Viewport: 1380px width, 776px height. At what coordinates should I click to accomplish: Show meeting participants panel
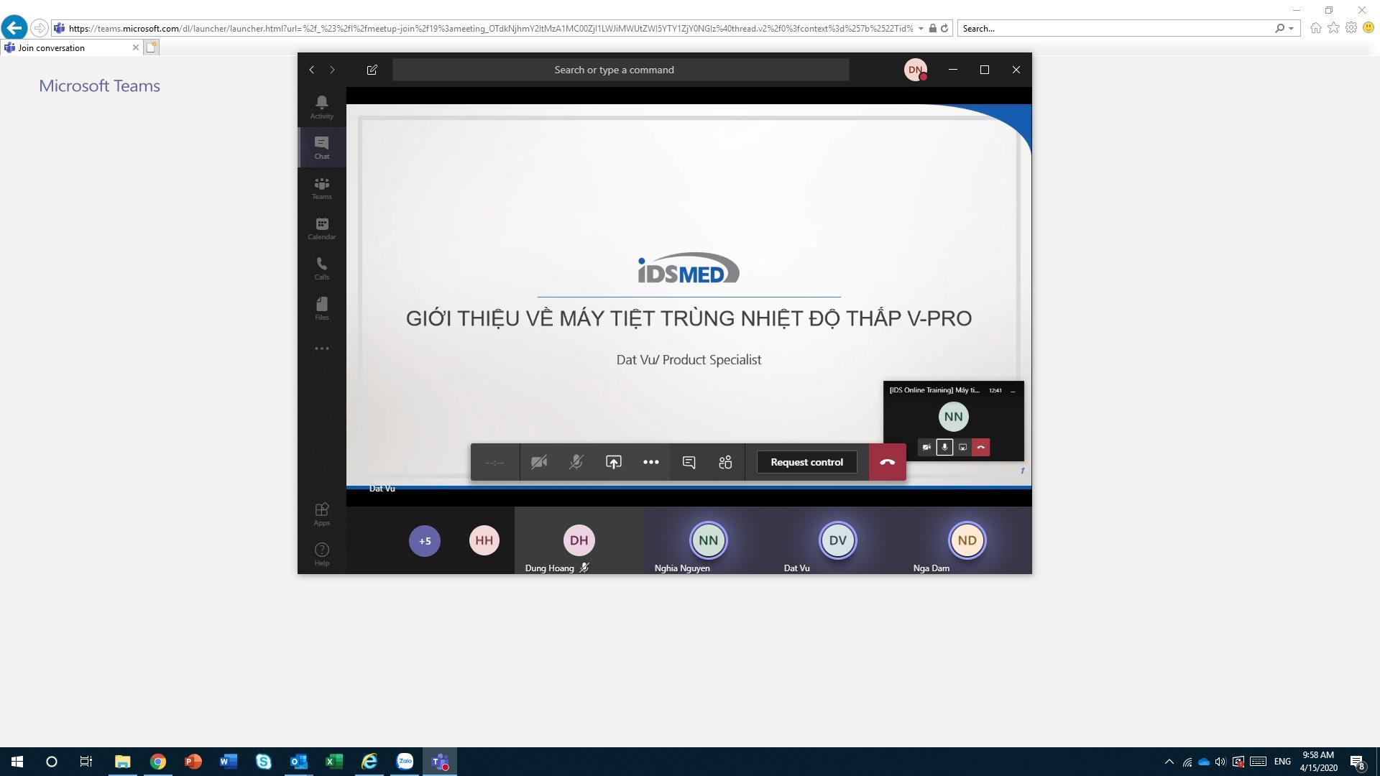click(x=725, y=462)
